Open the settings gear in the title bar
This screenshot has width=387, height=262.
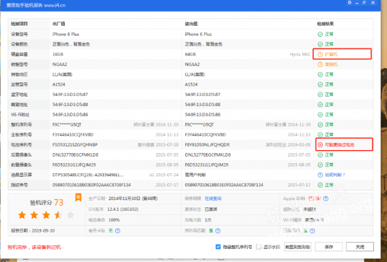349,3
